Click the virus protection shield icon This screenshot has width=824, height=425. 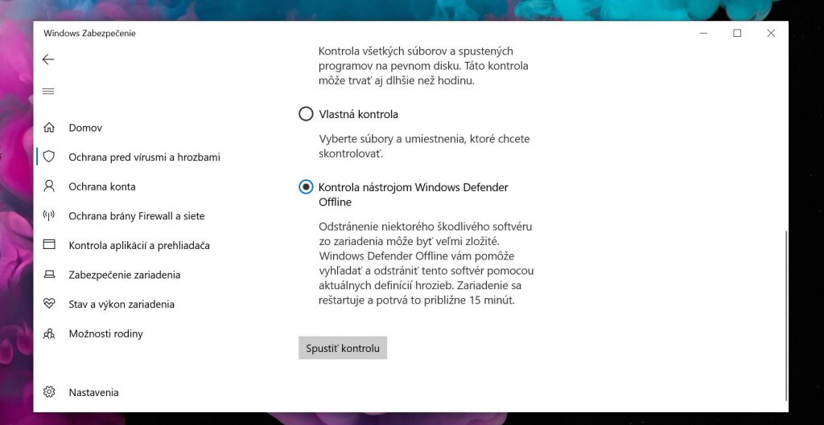[49, 157]
